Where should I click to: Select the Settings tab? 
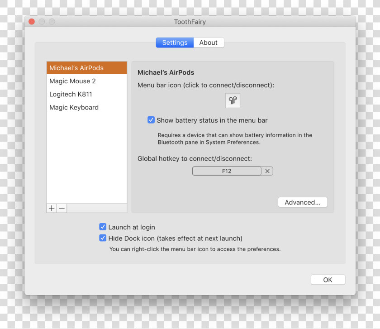pyautogui.click(x=175, y=43)
